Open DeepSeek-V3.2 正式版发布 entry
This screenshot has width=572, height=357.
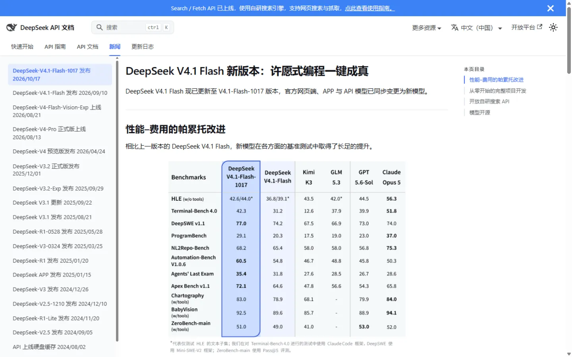pyautogui.click(x=60, y=170)
